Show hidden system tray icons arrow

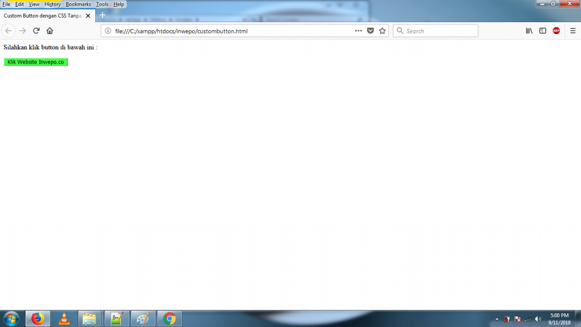click(x=497, y=319)
